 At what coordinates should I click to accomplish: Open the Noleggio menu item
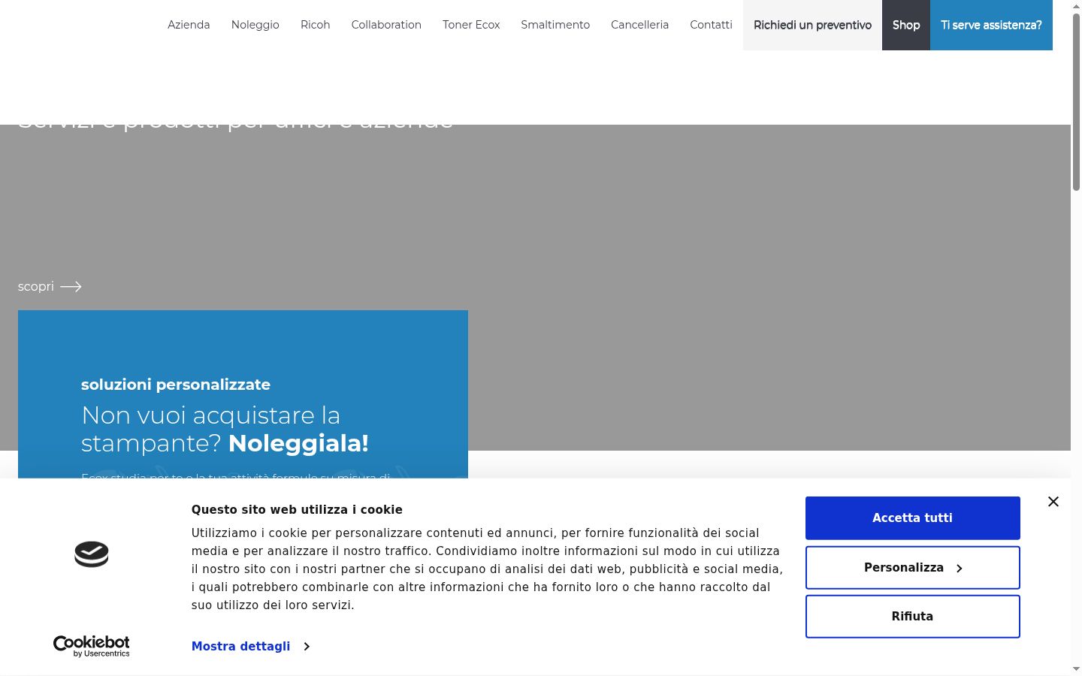tap(255, 25)
